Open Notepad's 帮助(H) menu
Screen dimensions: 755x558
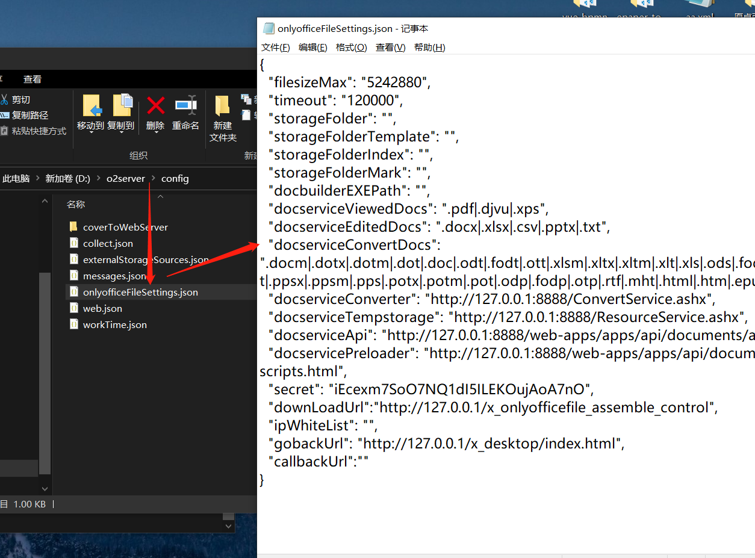tap(430, 48)
